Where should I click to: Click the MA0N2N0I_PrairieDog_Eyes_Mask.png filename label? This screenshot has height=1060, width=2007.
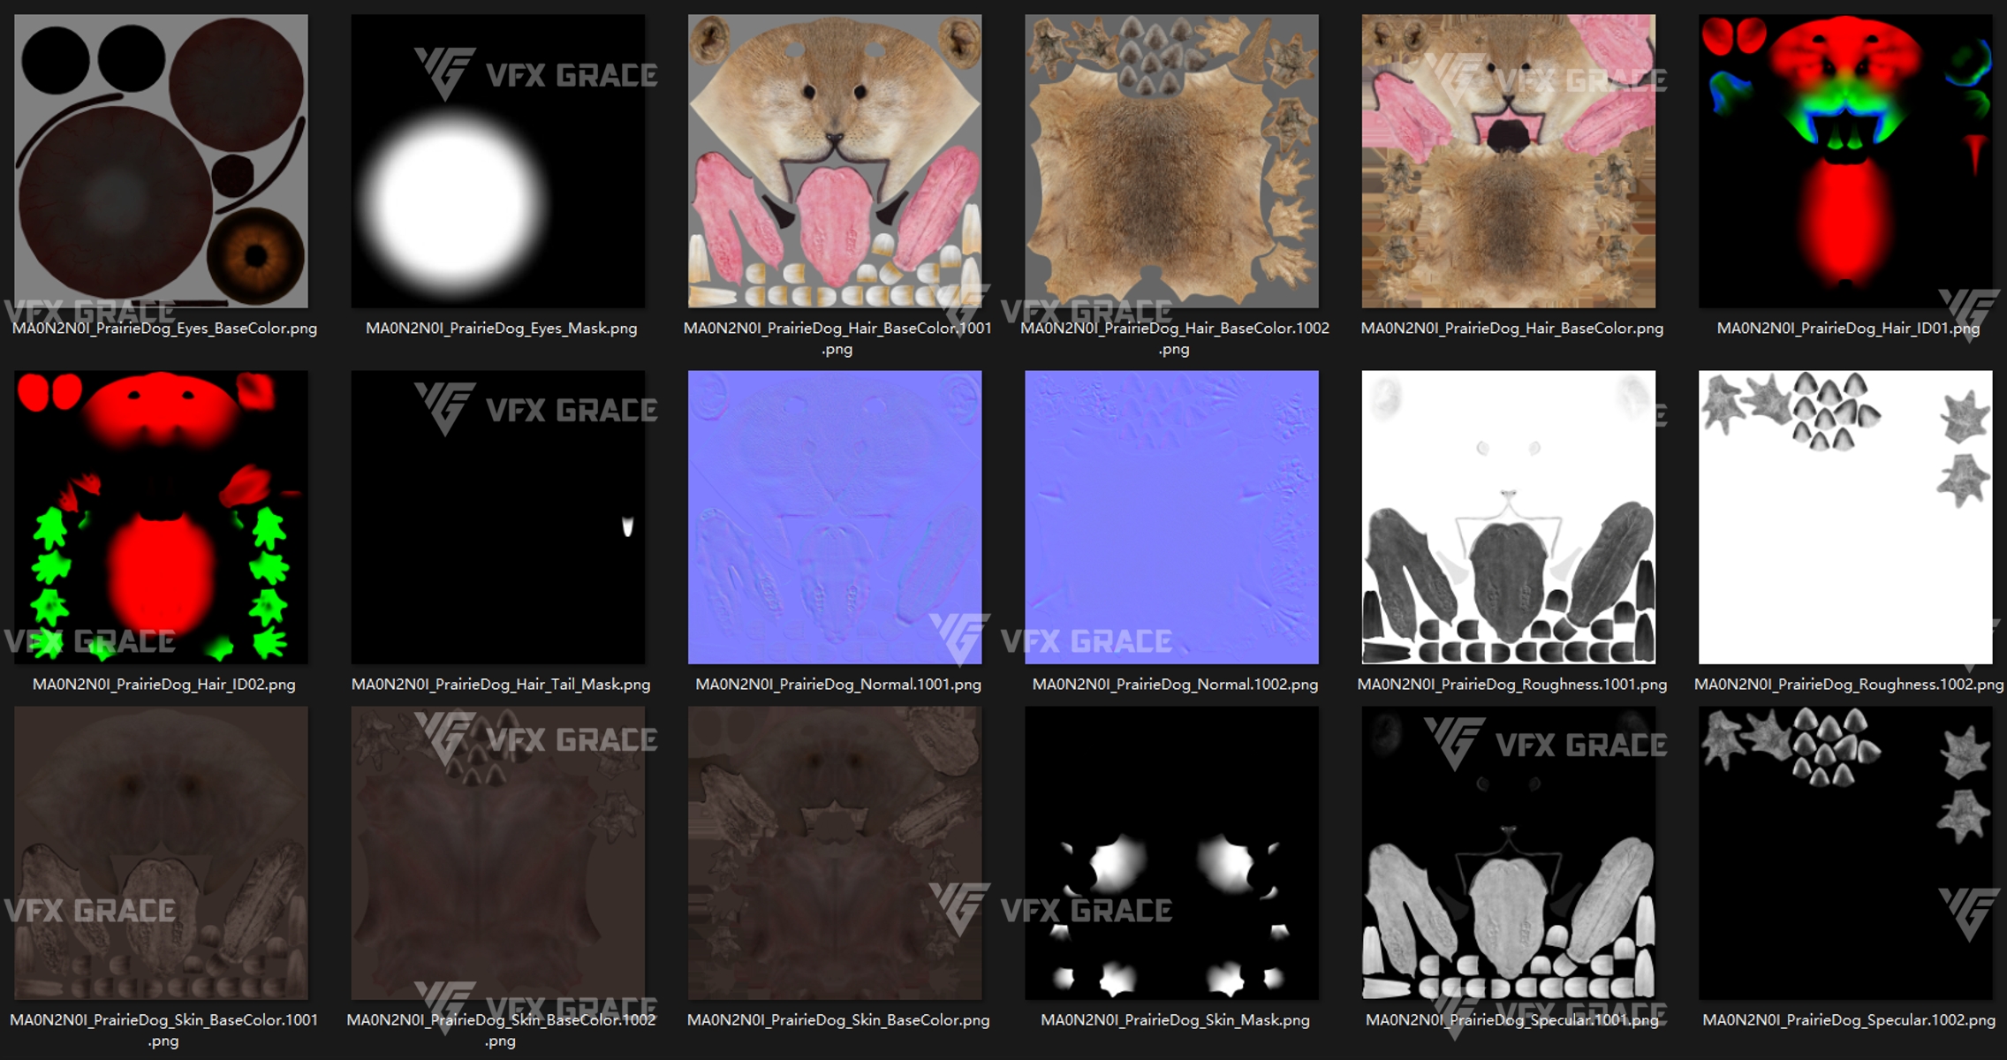point(501,329)
